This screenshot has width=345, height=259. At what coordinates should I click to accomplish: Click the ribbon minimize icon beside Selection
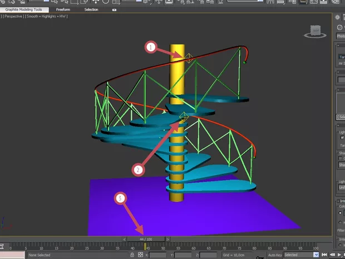pos(115,10)
